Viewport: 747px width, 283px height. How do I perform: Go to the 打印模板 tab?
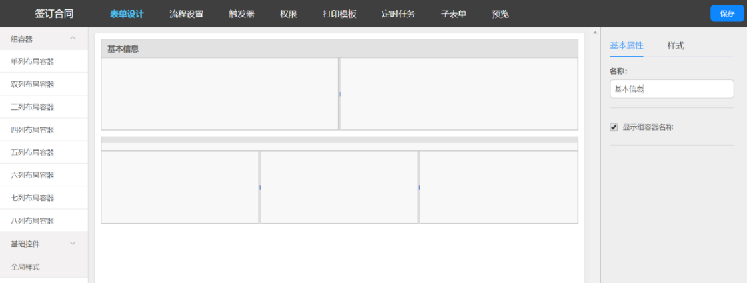point(339,14)
